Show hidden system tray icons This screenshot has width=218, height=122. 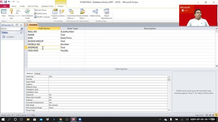pos(160,119)
